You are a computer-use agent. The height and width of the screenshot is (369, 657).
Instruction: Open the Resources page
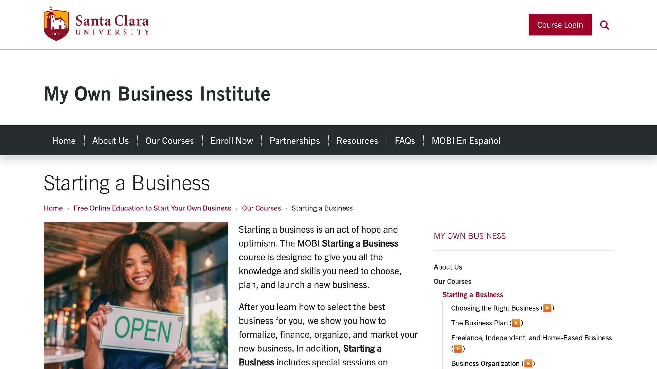point(357,141)
